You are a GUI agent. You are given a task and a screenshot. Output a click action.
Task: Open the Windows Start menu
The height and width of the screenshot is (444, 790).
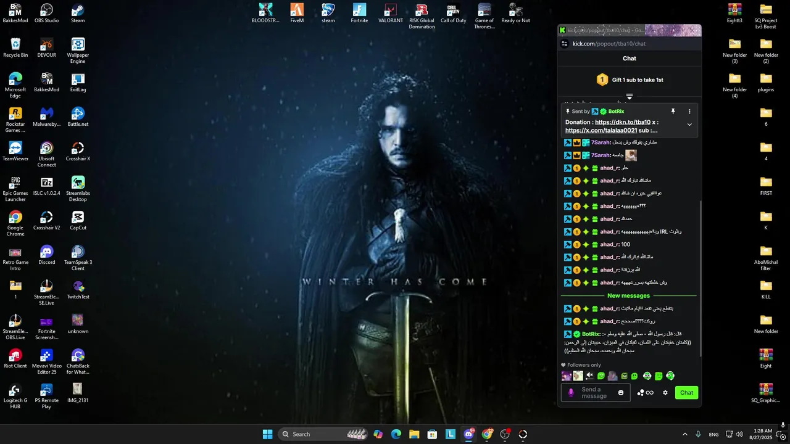click(267, 434)
